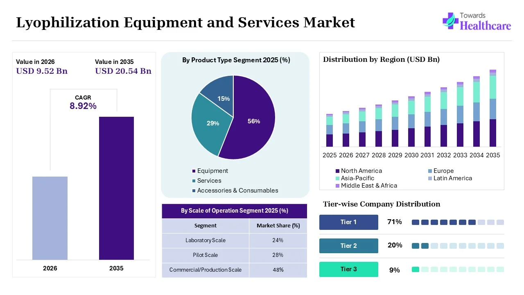This screenshot has height=295, width=524.
Task: Click the By Scale of Operation table header
Action: pyautogui.click(x=235, y=211)
